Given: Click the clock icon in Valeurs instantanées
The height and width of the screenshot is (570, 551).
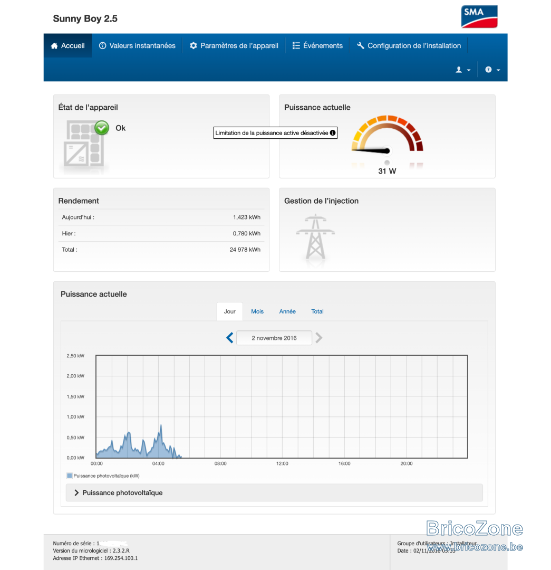Looking at the screenshot, I should click(102, 45).
